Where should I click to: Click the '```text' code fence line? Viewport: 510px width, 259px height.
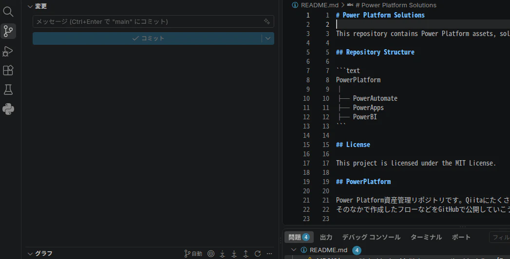348,71
